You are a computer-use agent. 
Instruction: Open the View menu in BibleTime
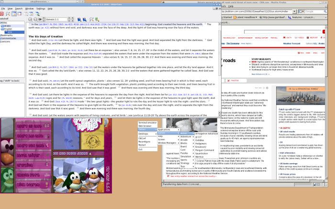coord(10,9)
